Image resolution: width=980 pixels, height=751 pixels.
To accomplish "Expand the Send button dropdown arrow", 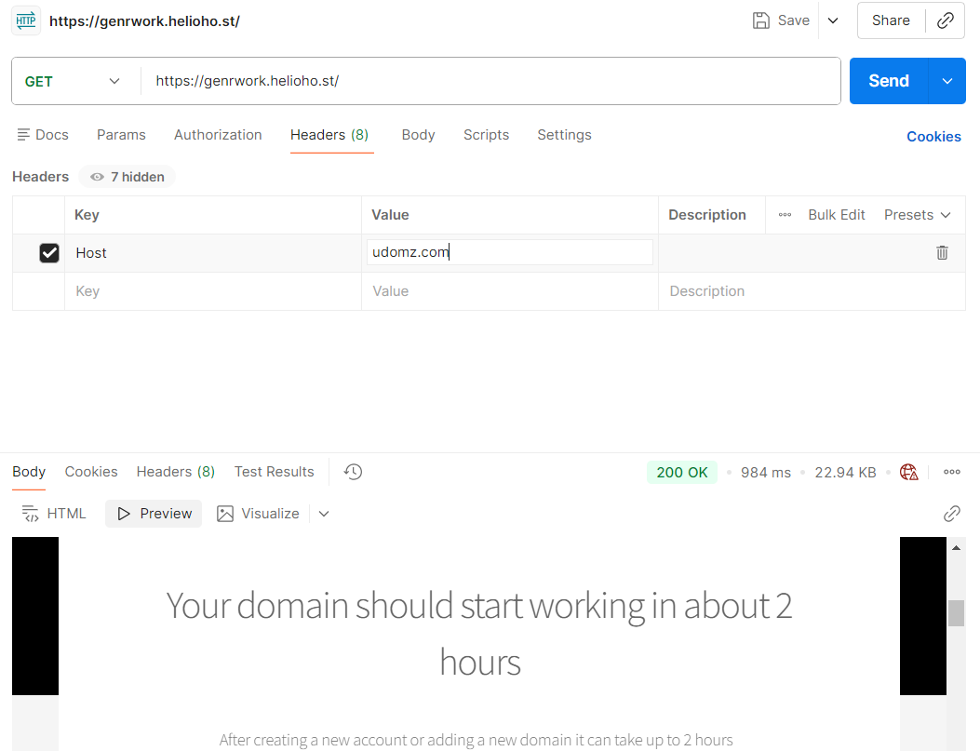I will (x=947, y=81).
